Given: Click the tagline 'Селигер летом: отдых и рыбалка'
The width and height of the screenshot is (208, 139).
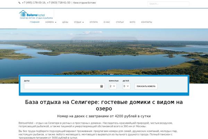Looking at the screenshot, I should coord(36,18).
